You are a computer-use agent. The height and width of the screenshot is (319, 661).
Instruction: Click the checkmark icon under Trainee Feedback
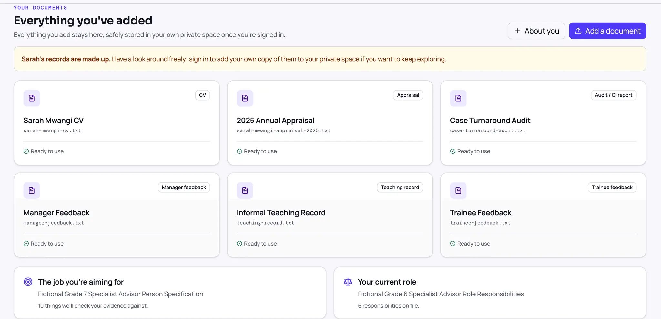click(453, 244)
